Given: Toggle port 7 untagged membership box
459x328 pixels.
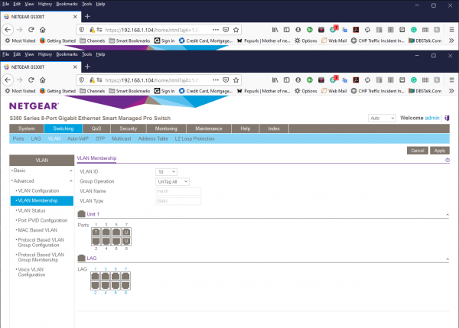Looking at the screenshot, I should [x=126, y=232].
